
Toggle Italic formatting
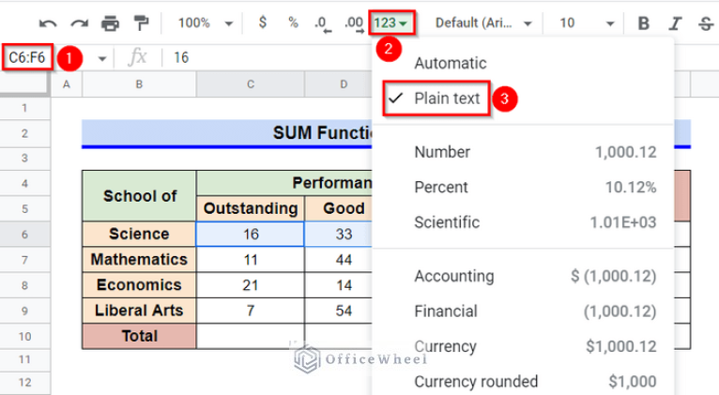[x=675, y=23]
